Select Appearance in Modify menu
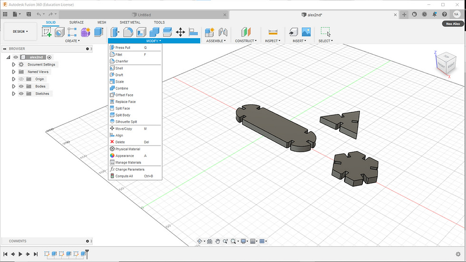Viewport: 466px width, 262px height. pyautogui.click(x=135, y=155)
